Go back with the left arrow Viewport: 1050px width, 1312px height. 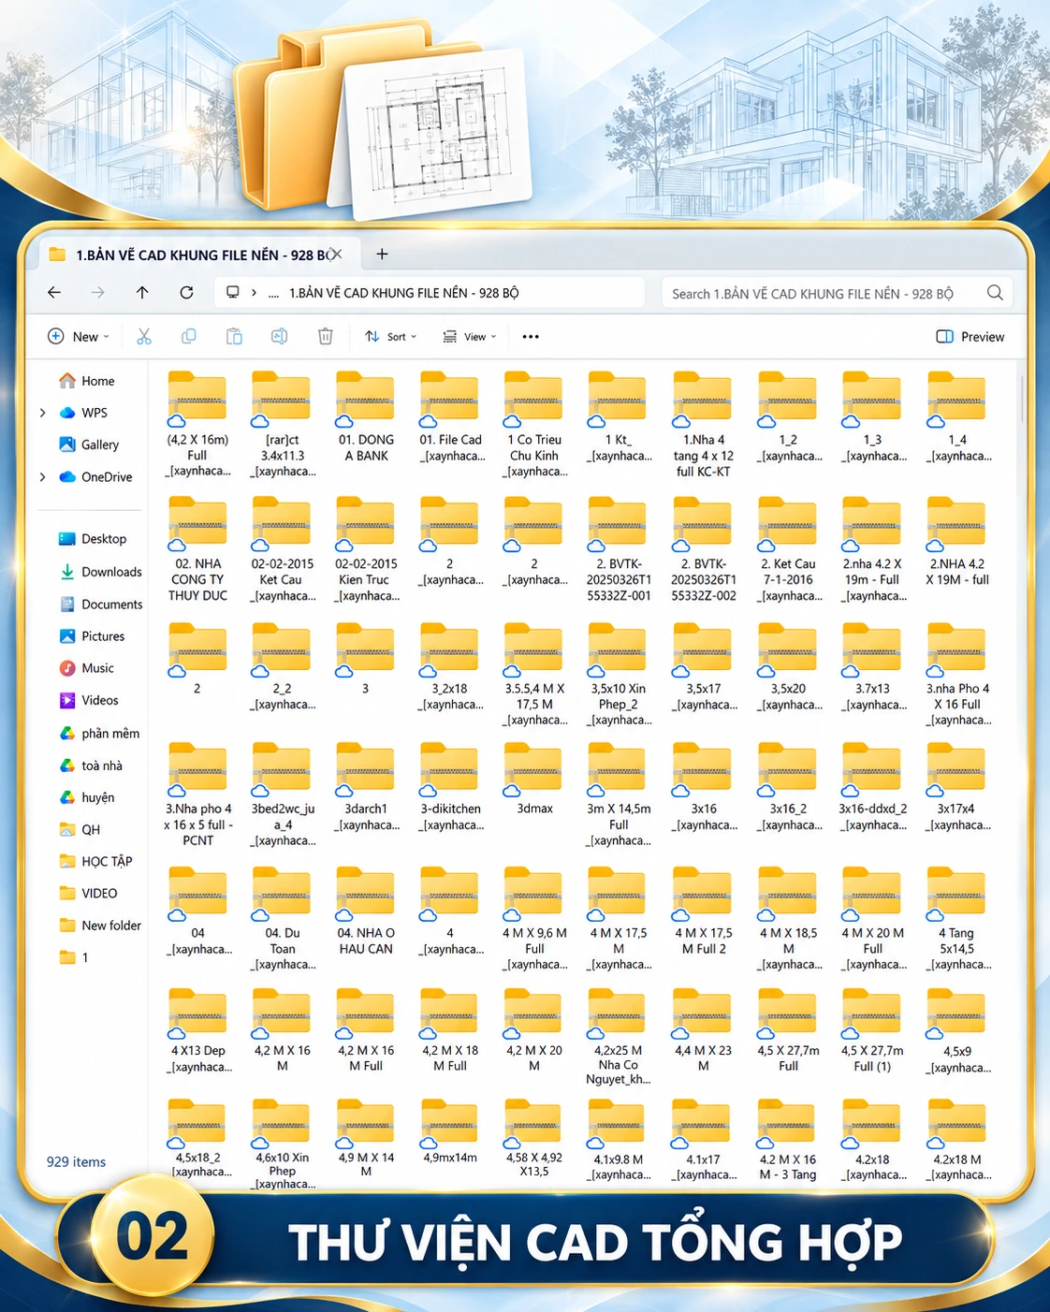(x=54, y=293)
